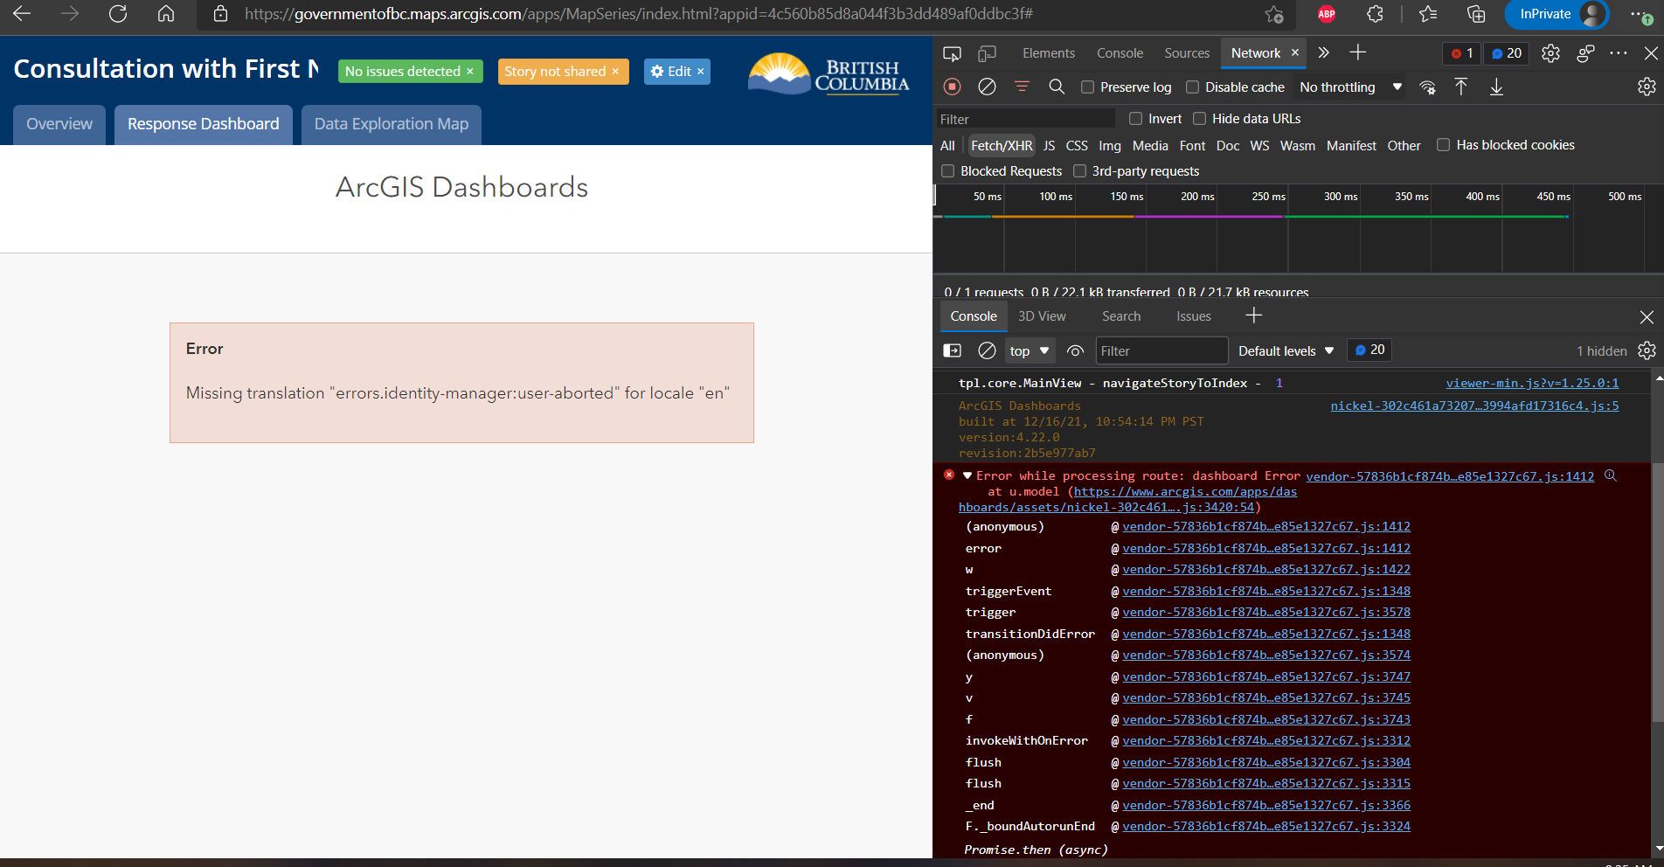Open the Edit builder dropdown button
The image size is (1664, 867).
pyautogui.click(x=676, y=72)
